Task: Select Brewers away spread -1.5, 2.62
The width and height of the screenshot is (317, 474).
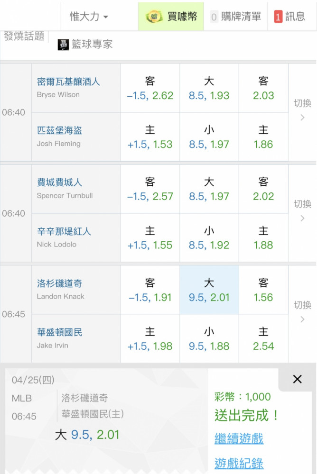Action: [150, 89]
